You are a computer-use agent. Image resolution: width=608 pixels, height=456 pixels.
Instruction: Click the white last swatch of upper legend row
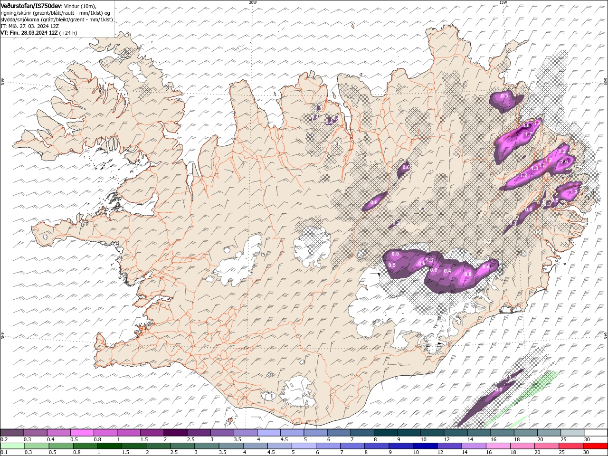(596, 432)
